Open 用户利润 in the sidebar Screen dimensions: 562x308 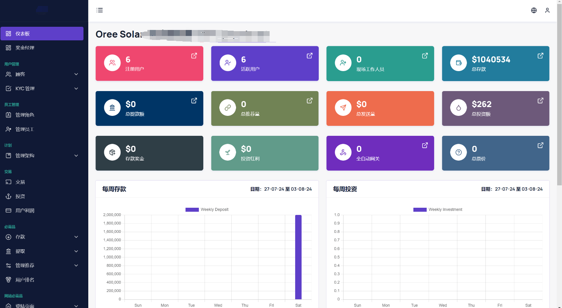pyautogui.click(x=42, y=211)
